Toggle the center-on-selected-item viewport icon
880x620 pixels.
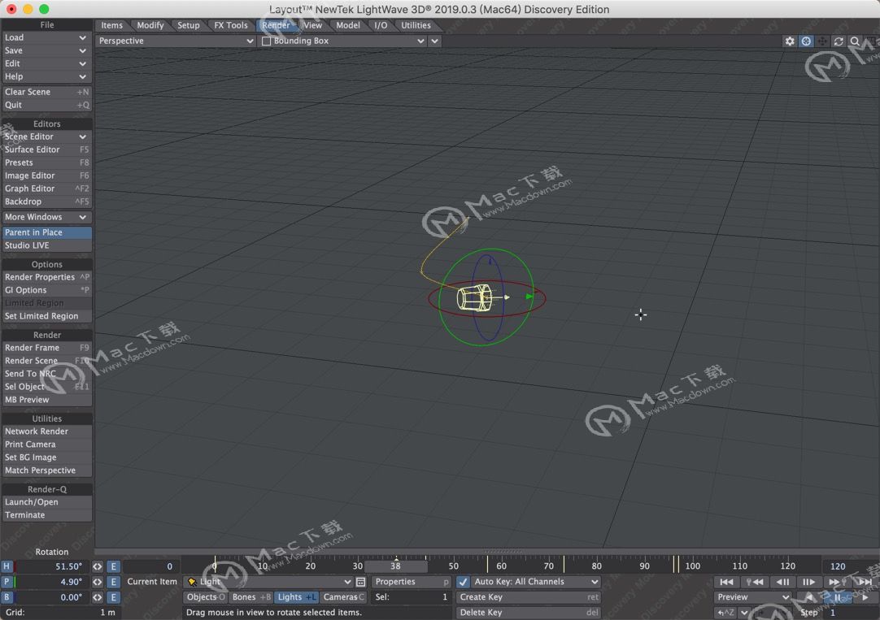point(806,41)
